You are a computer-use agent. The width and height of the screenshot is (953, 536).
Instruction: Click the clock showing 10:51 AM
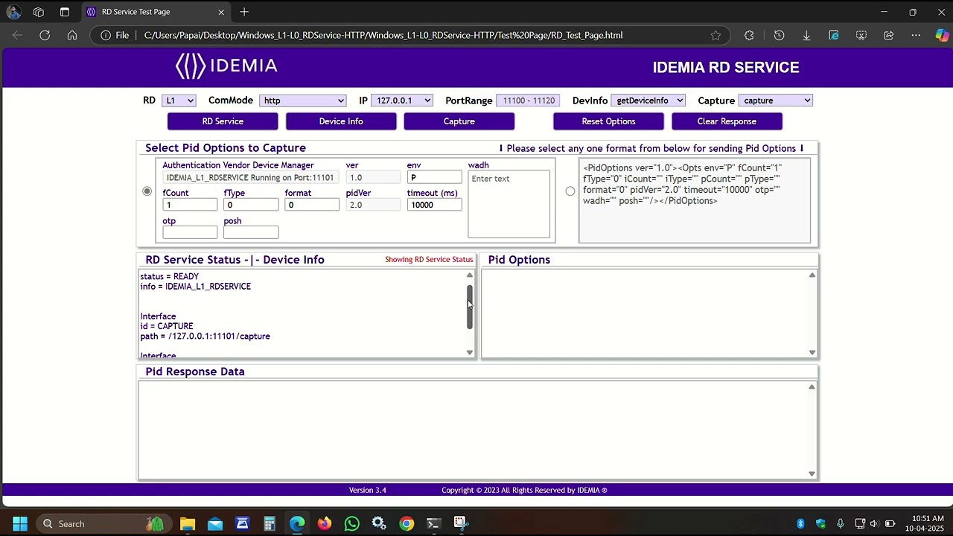click(x=928, y=518)
